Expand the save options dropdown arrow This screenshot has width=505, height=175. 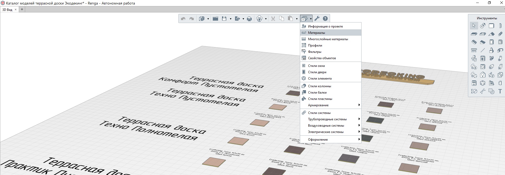click(231, 19)
